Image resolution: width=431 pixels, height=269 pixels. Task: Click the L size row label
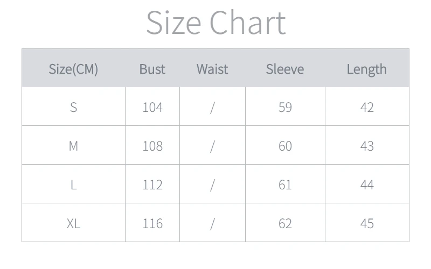coord(73,185)
